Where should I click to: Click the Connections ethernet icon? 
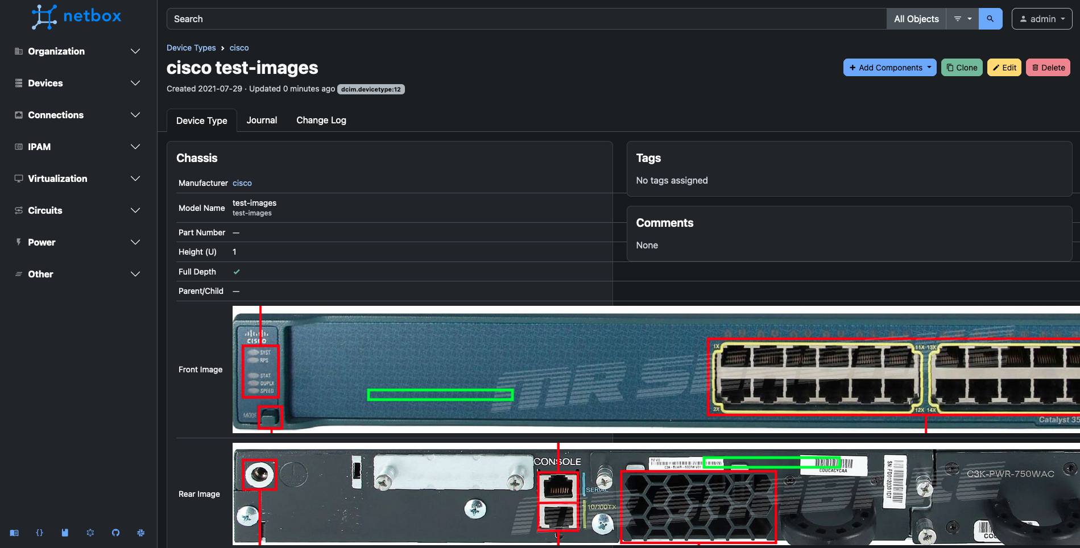click(19, 115)
